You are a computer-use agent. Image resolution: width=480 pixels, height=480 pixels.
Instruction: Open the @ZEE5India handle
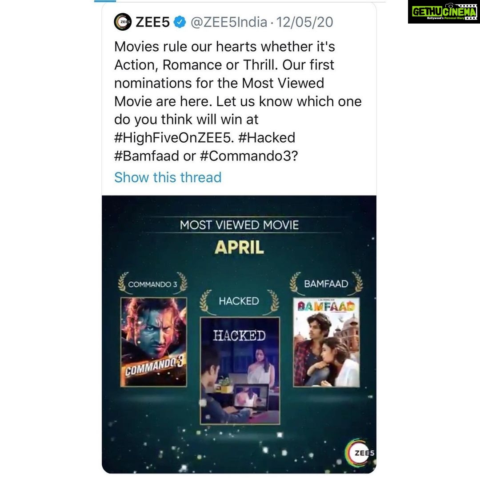tap(229, 22)
